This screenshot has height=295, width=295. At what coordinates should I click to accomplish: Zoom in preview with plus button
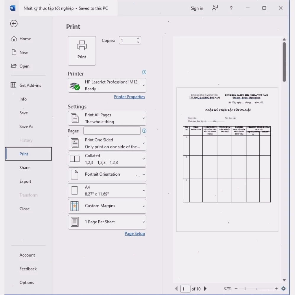pyautogui.click(x=276, y=288)
